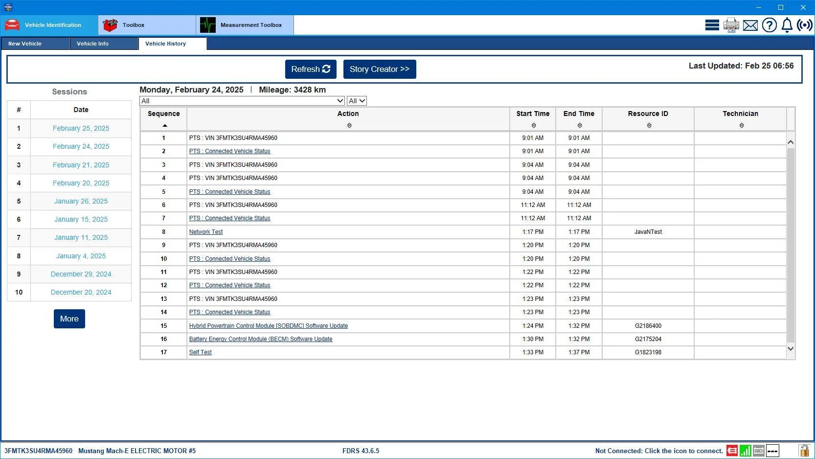815x459 pixels.
Task: Sort by Sequence column arrow
Action: [x=164, y=126]
